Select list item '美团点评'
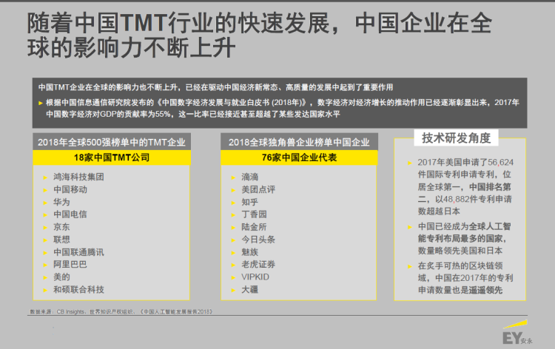 click(x=258, y=189)
